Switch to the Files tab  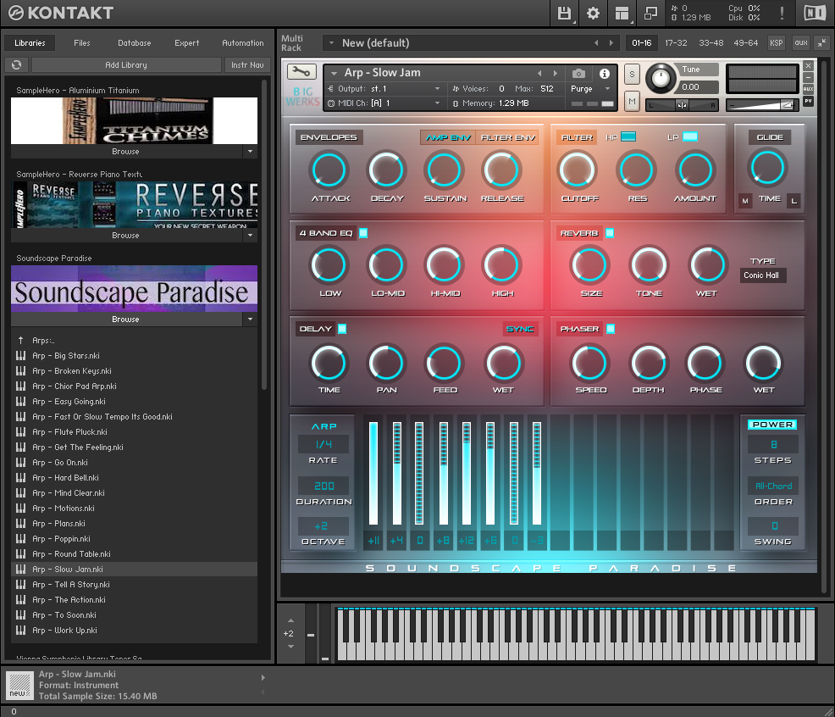(x=82, y=42)
